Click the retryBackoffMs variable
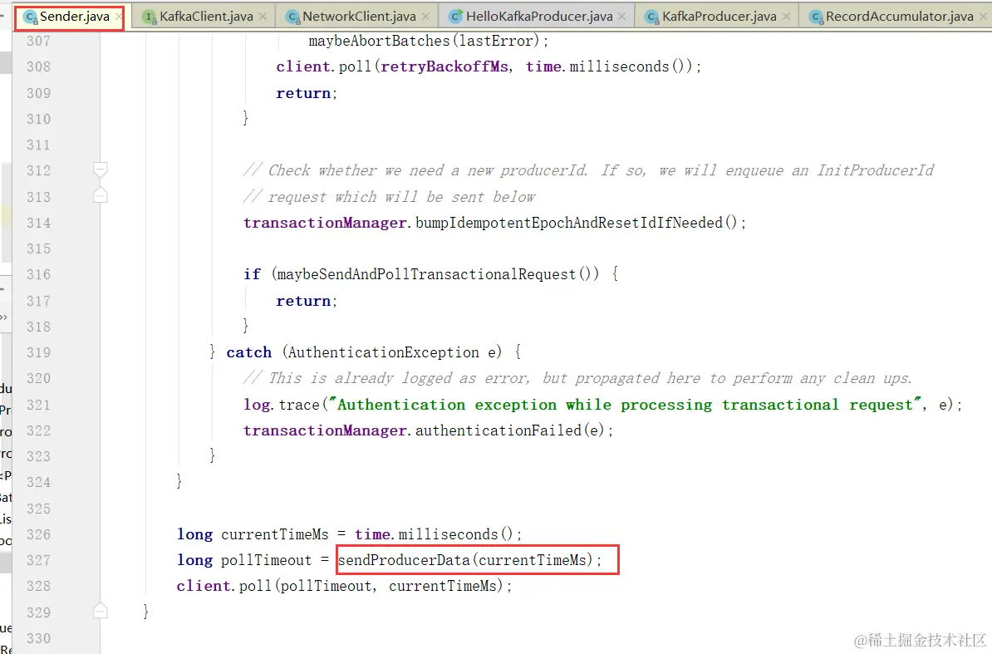Viewport: 992px width, 654px height. (x=444, y=66)
